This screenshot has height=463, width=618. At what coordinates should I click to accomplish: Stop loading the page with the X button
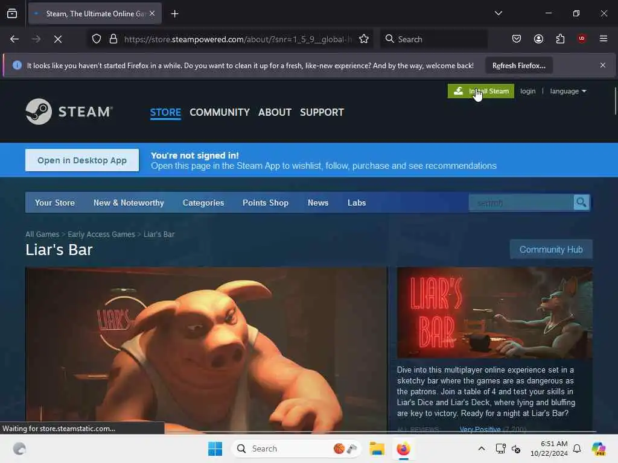pos(58,39)
